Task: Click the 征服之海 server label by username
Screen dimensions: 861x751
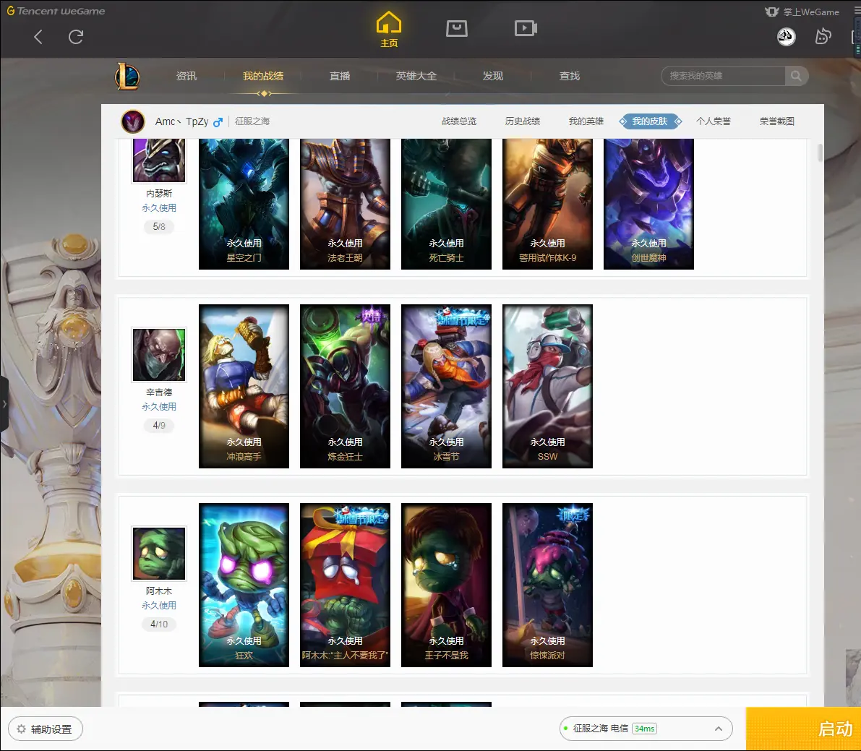Action: (252, 121)
